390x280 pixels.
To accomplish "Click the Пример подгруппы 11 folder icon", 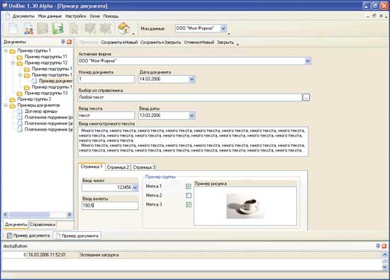I will [x=20, y=57].
